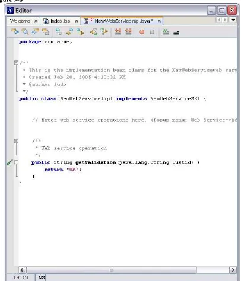Close the NewWebServiceImpl.java tab
241x281 pixels.
pyautogui.click(x=159, y=21)
